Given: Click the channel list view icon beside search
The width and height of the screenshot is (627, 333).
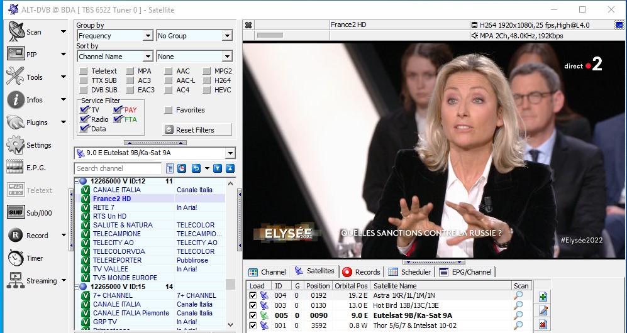Looking at the screenshot, I should (x=170, y=168).
